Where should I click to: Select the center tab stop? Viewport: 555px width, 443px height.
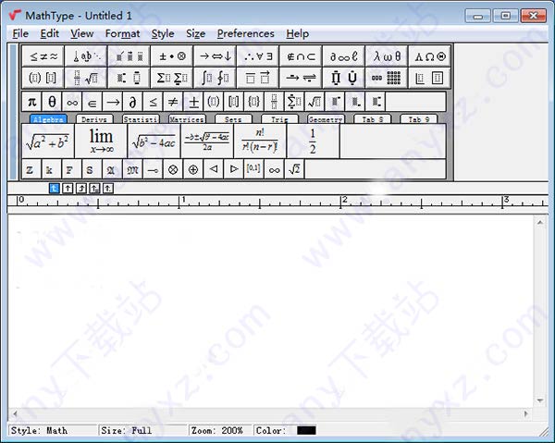(x=68, y=189)
